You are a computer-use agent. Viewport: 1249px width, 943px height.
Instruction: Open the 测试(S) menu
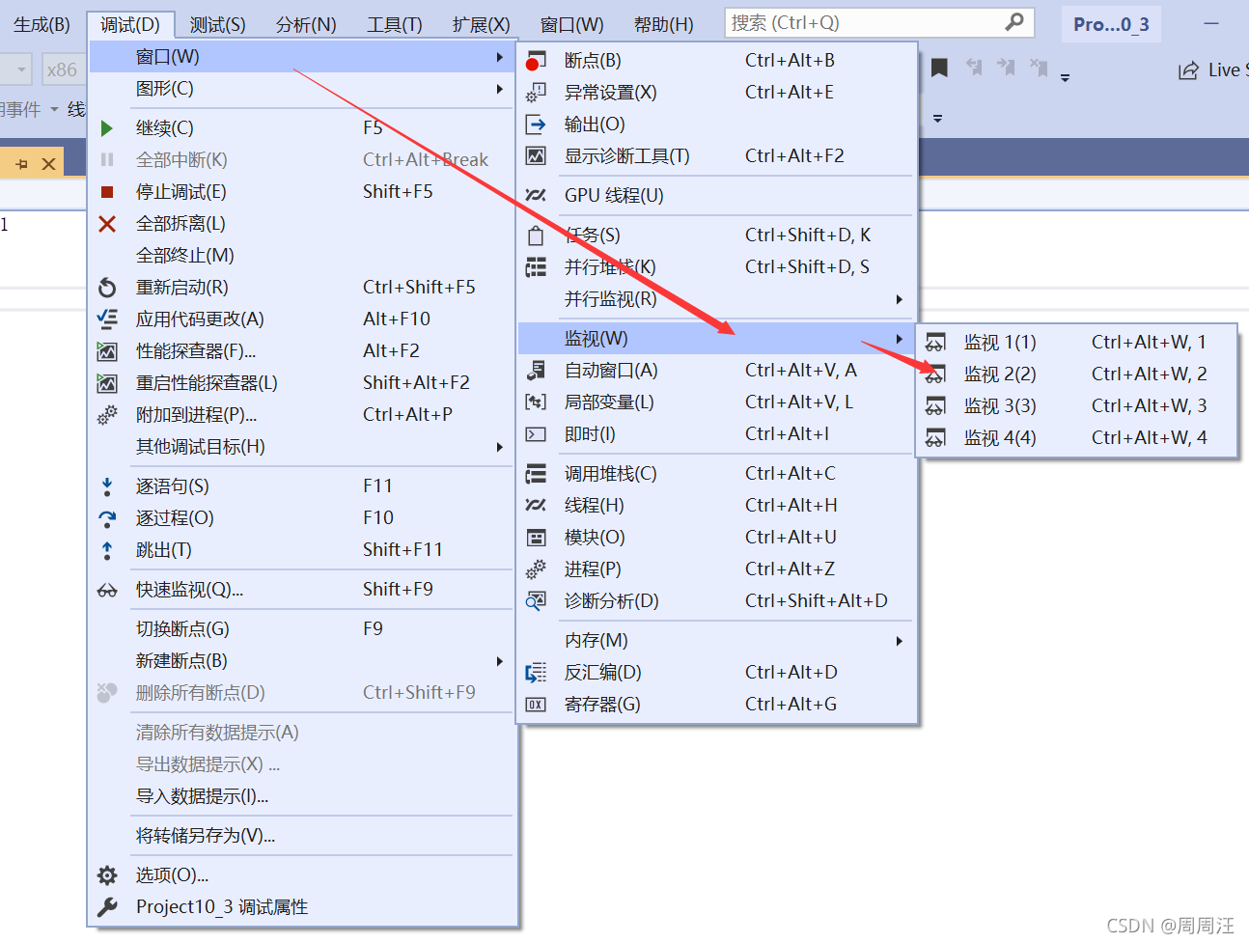click(x=217, y=24)
